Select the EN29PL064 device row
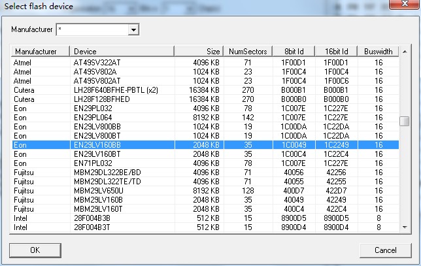Screen dimensions: 421x266 (x=205, y=117)
